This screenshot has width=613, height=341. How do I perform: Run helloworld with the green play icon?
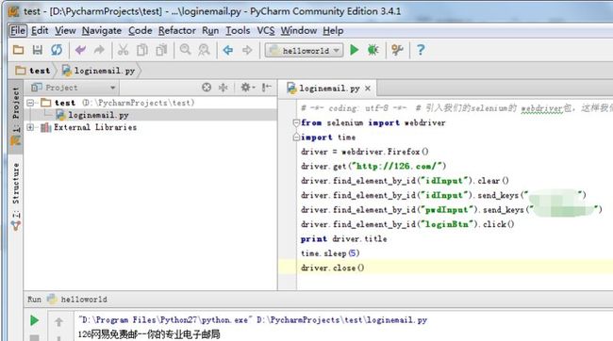(x=355, y=50)
